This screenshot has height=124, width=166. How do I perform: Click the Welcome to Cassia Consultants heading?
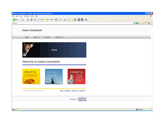[41, 62]
